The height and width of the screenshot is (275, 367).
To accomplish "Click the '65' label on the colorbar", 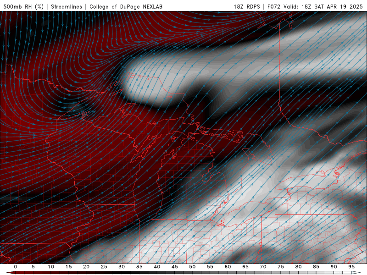I will click(245, 267).
